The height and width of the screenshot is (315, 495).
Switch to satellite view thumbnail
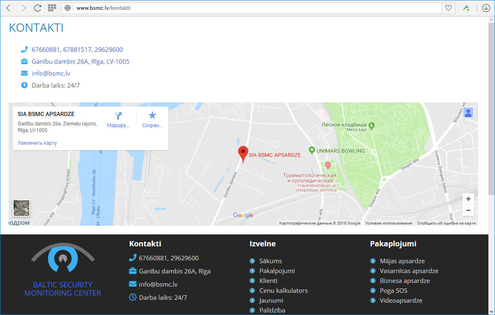click(21, 208)
